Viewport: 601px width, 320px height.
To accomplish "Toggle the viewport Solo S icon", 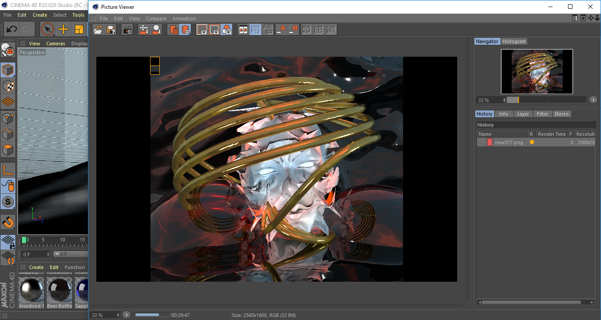I will point(8,202).
